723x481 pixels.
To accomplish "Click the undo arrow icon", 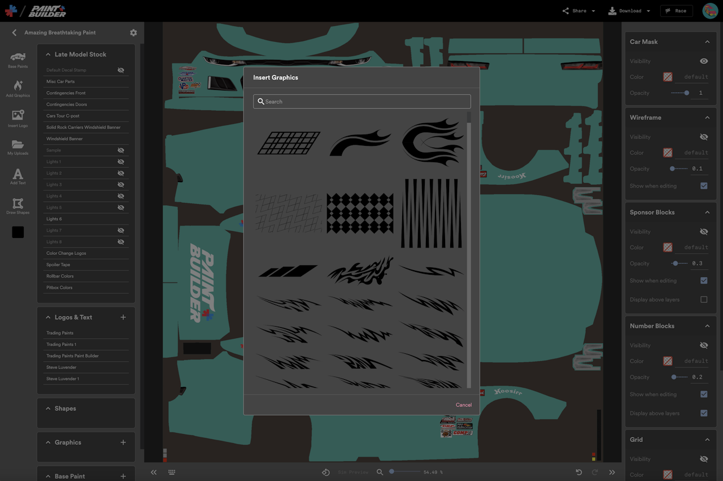I will click(579, 472).
